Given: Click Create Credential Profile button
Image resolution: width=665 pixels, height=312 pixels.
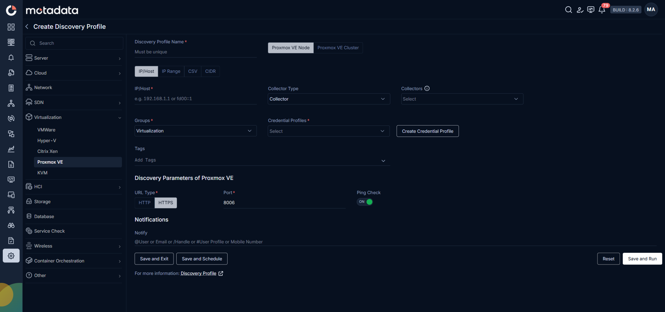Looking at the screenshot, I should pos(427,131).
